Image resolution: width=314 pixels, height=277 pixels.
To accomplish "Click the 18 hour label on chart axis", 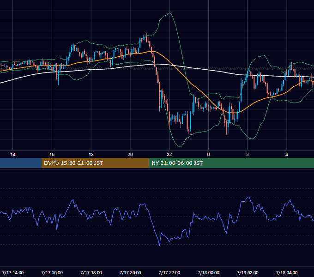I will click(91, 155).
